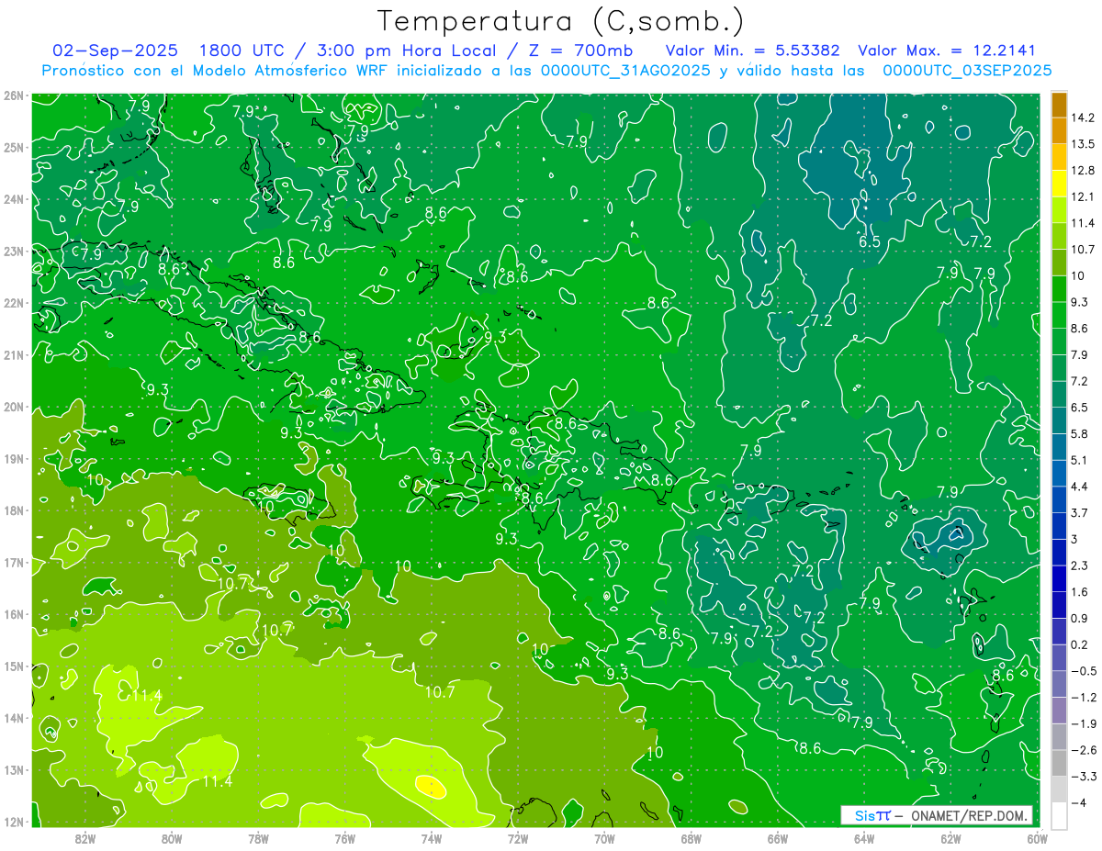
Task: Click the longitude axis label "74W"
Action: (x=432, y=838)
